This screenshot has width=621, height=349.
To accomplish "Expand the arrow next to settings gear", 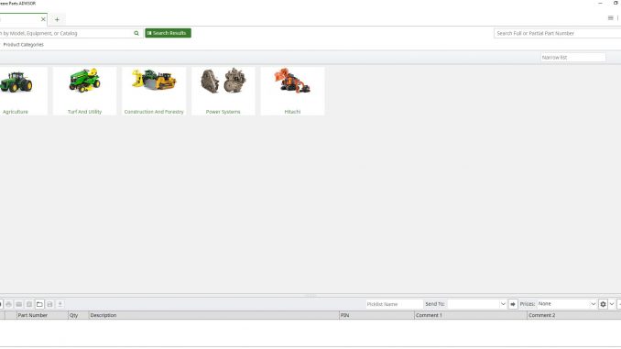I will tap(612, 304).
